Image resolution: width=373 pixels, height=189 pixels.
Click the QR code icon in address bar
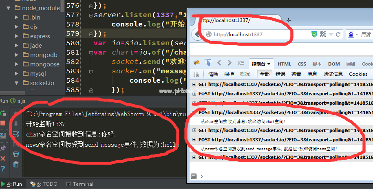tap(323, 34)
